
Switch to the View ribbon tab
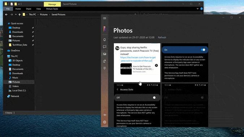39,9
